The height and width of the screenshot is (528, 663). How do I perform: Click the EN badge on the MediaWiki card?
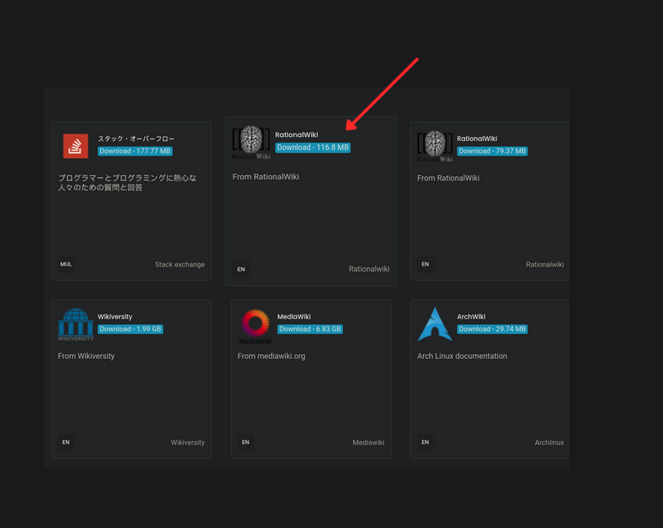tap(245, 442)
